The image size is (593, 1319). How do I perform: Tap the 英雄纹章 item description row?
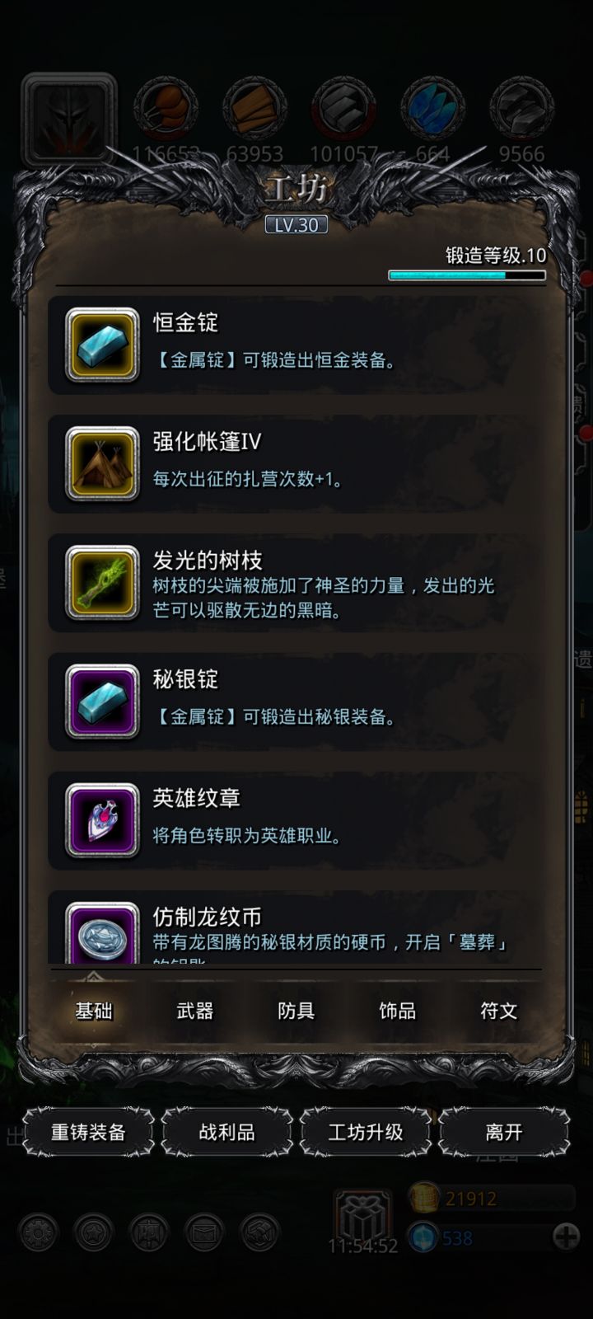click(x=296, y=819)
